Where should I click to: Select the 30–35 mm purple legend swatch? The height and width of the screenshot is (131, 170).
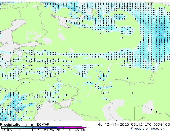click(60, 128)
